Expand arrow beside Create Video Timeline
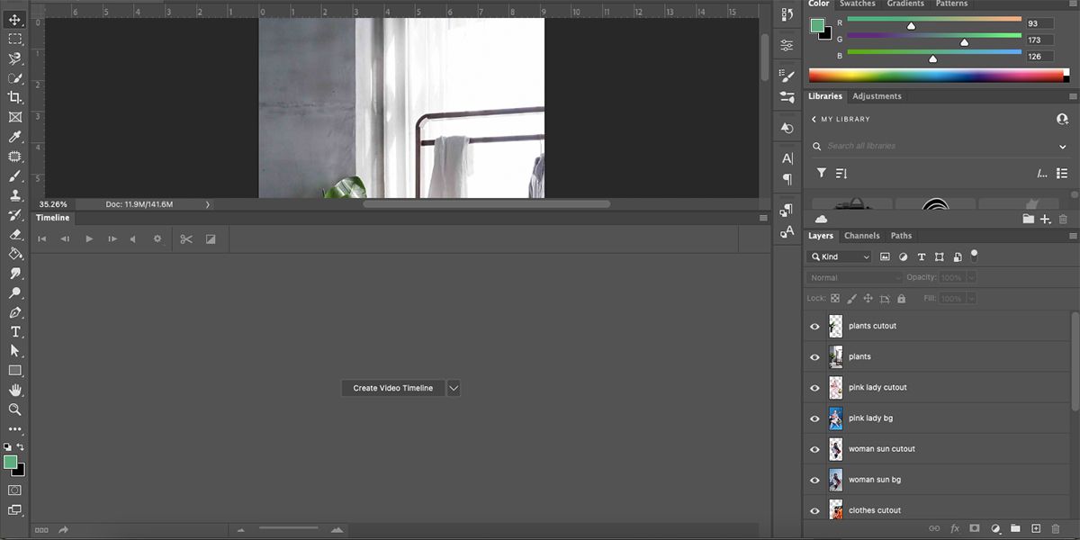Screen dimensions: 1080x540 click(454, 388)
